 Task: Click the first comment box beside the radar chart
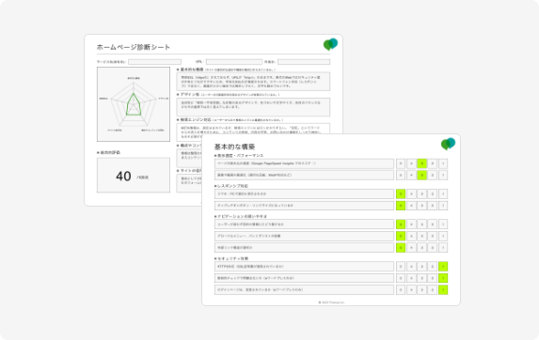(253, 82)
